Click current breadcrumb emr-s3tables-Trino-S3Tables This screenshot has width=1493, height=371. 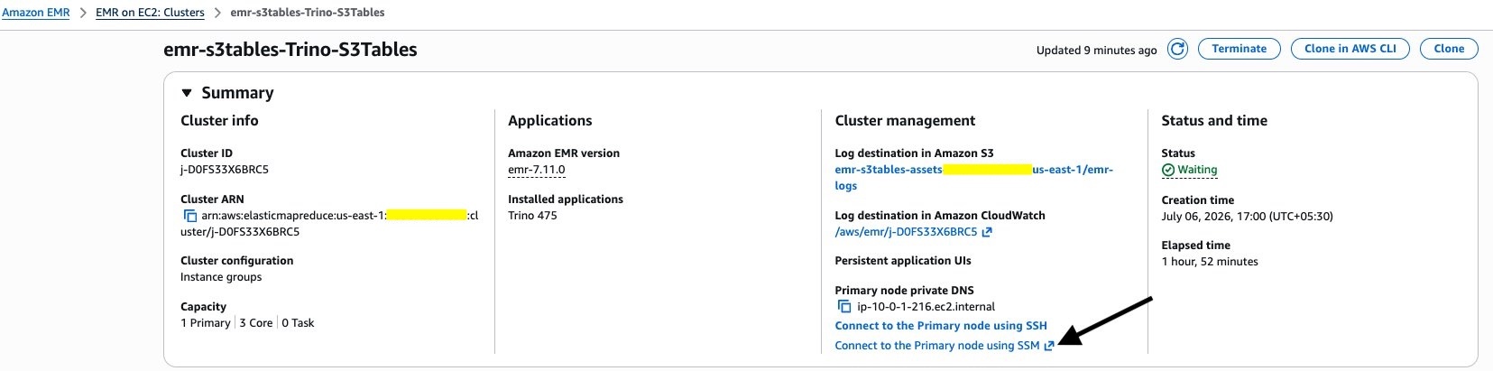click(x=308, y=13)
